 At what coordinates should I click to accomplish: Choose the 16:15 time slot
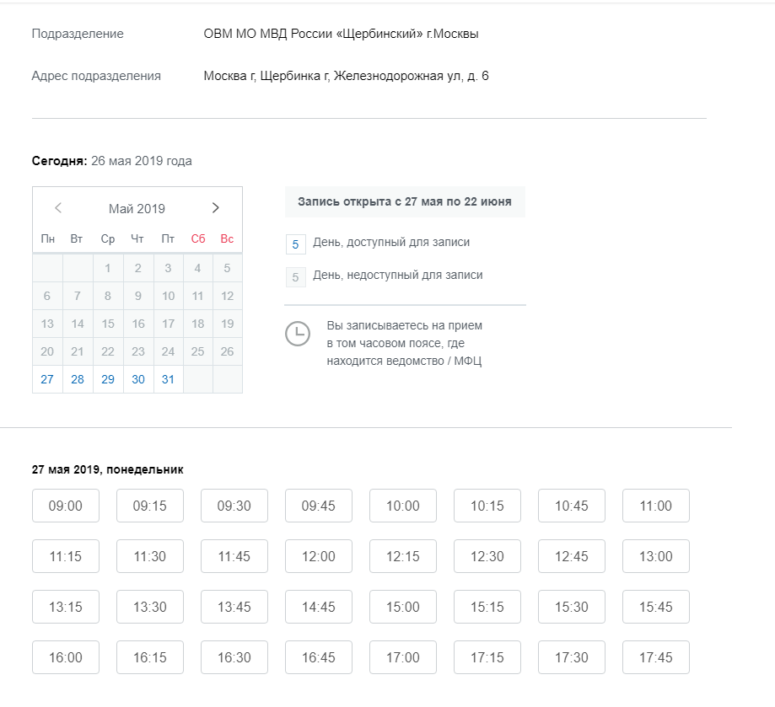(x=150, y=657)
